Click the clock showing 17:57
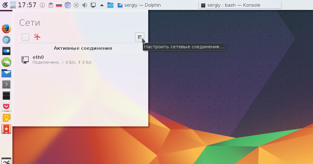The image size is (313, 164). coord(27,5)
